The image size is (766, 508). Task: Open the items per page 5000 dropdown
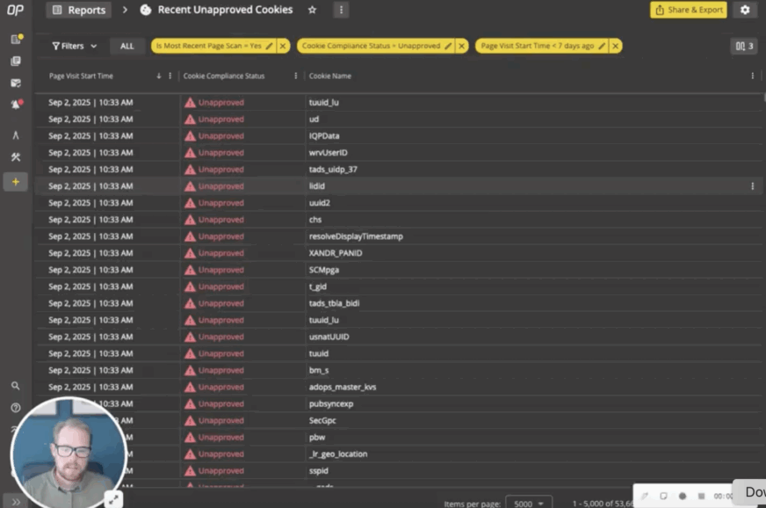click(x=529, y=503)
